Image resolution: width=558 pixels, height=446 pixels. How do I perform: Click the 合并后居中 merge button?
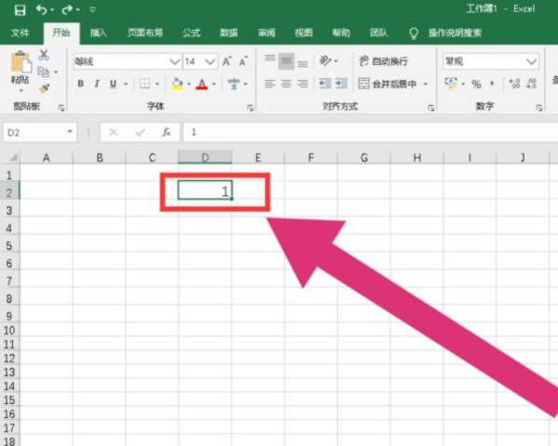[x=387, y=84]
